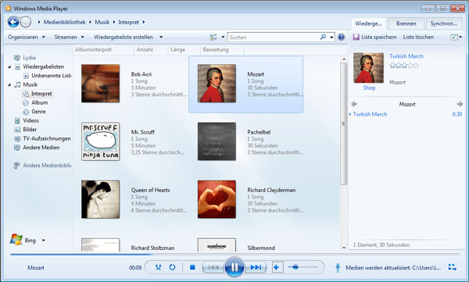
Task: Select the Mozart portrait thumbnail in library
Action: point(217,84)
